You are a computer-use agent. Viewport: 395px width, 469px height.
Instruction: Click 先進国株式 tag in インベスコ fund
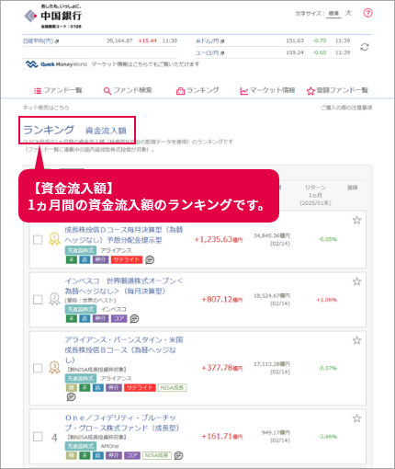(x=81, y=309)
